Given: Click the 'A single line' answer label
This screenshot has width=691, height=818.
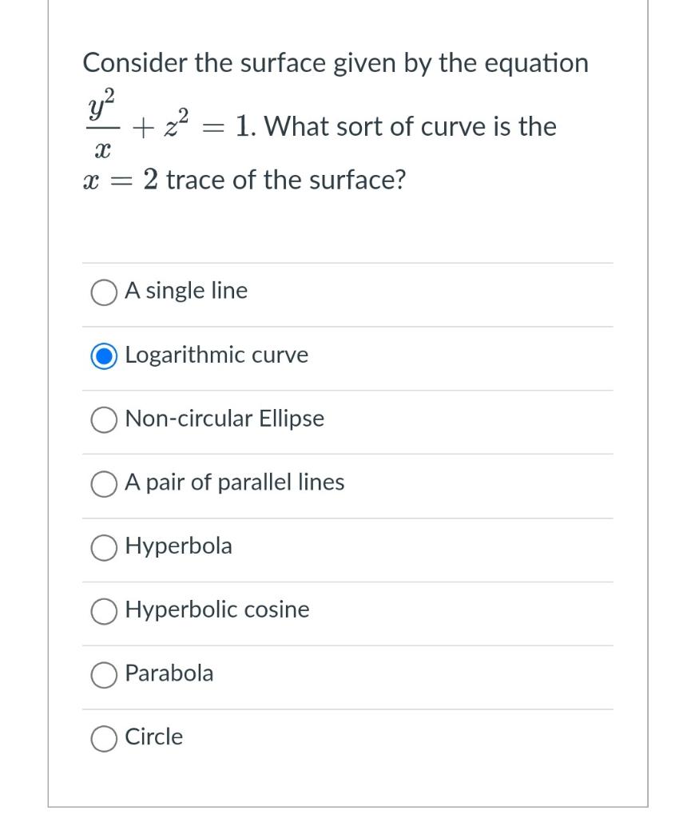Looking at the screenshot, I should [185, 291].
